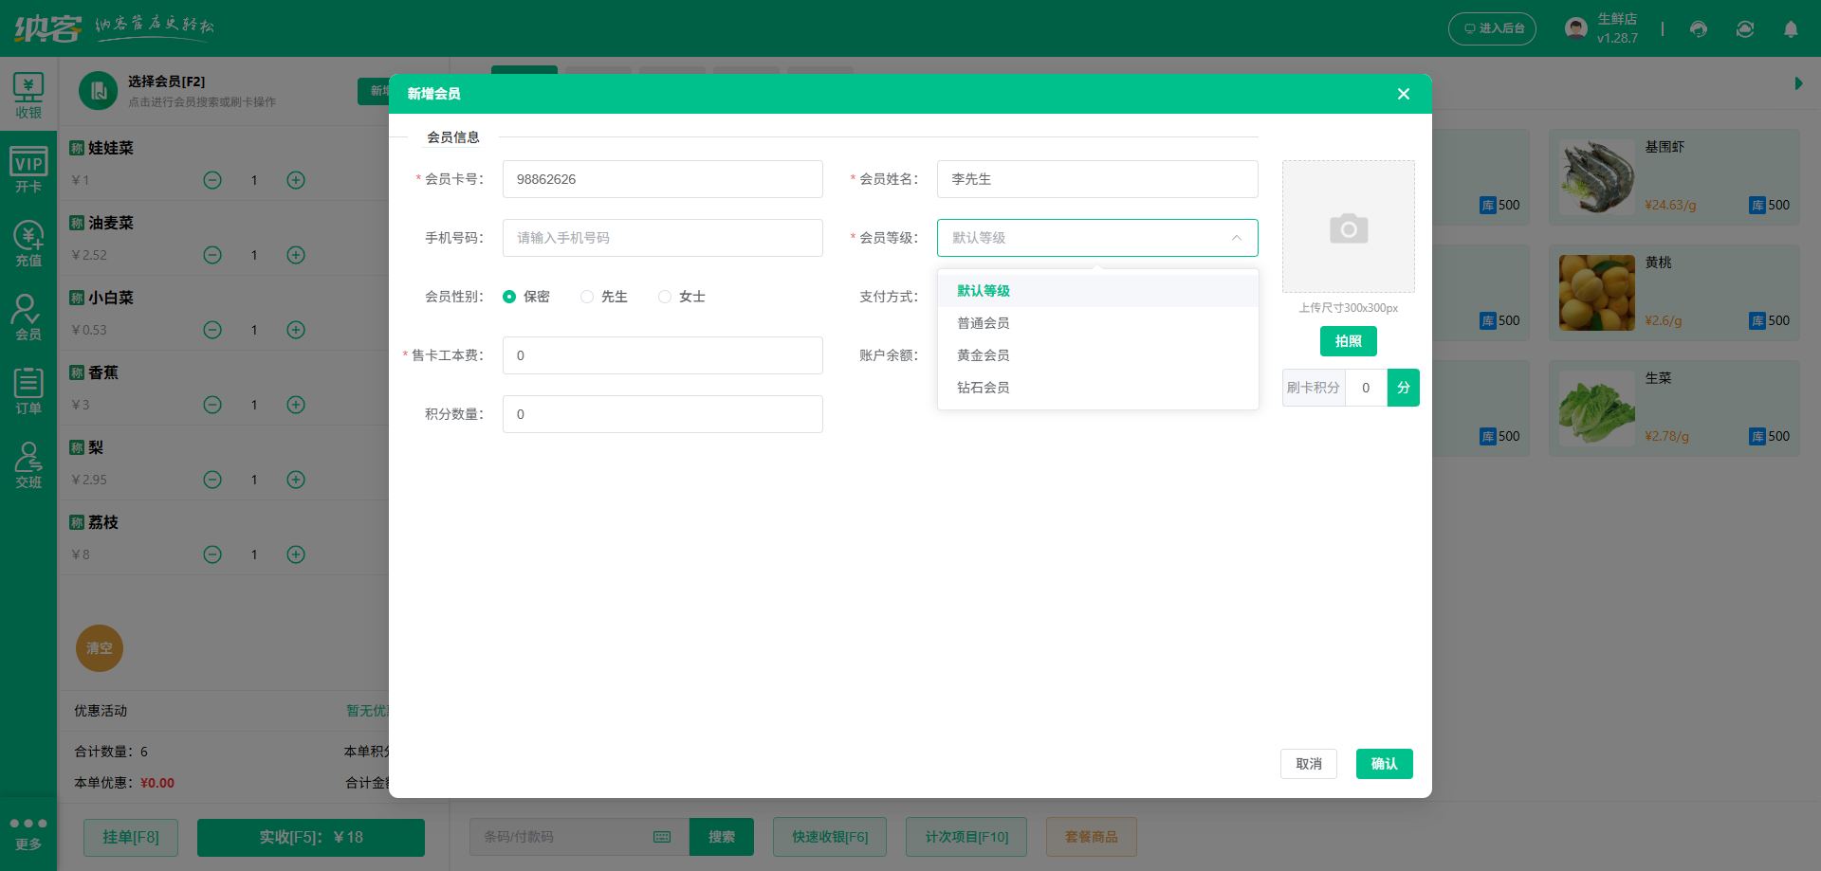This screenshot has height=871, width=1821.
Task: Open the 收银 cashier sidebar icon
Action: pyautogui.click(x=28, y=96)
